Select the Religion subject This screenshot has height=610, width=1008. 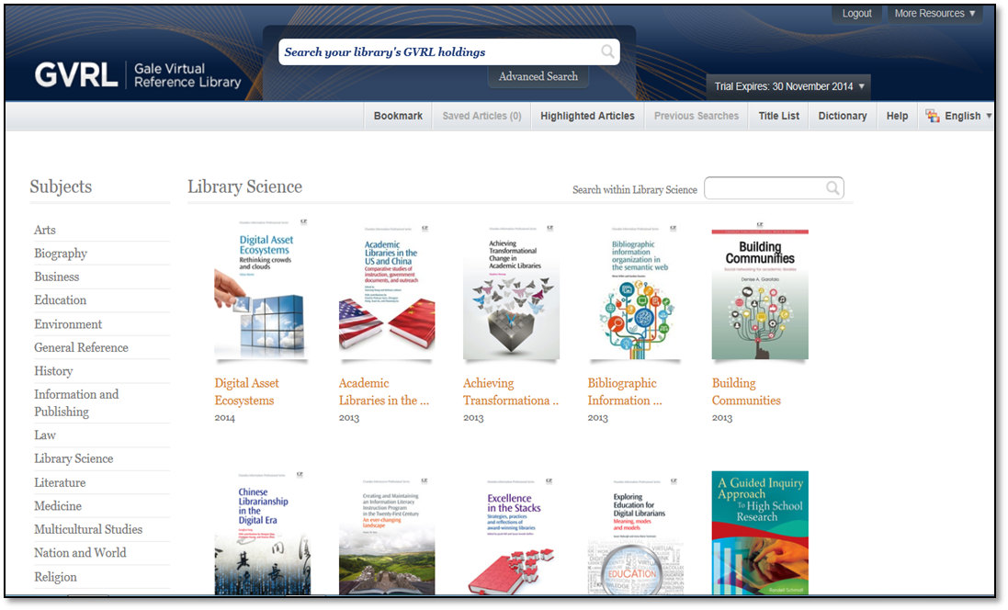(55, 577)
